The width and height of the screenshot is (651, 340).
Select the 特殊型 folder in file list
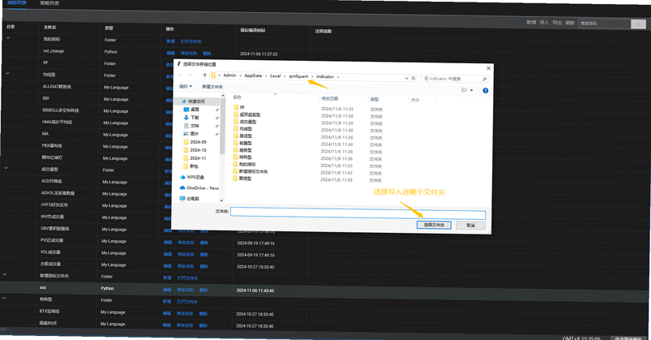pyautogui.click(x=246, y=157)
